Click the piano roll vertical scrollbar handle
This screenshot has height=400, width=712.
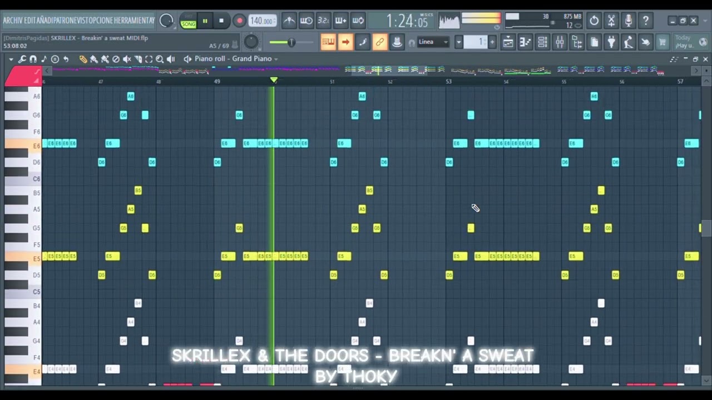tap(706, 228)
